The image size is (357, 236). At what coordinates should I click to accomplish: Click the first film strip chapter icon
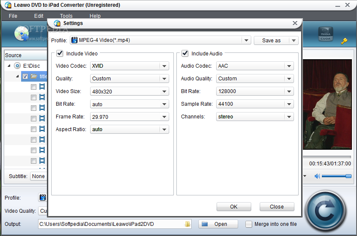(42, 87)
